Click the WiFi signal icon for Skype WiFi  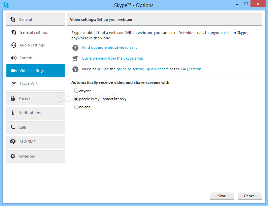tap(14, 83)
